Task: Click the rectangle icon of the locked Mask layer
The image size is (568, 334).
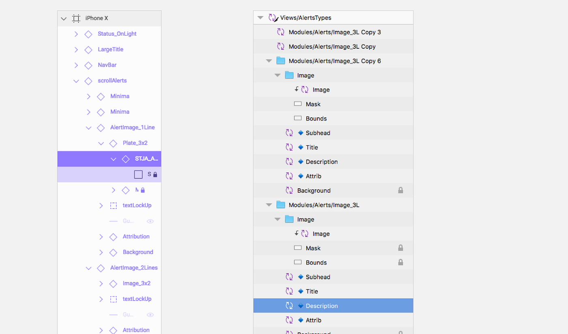Action: [298, 248]
